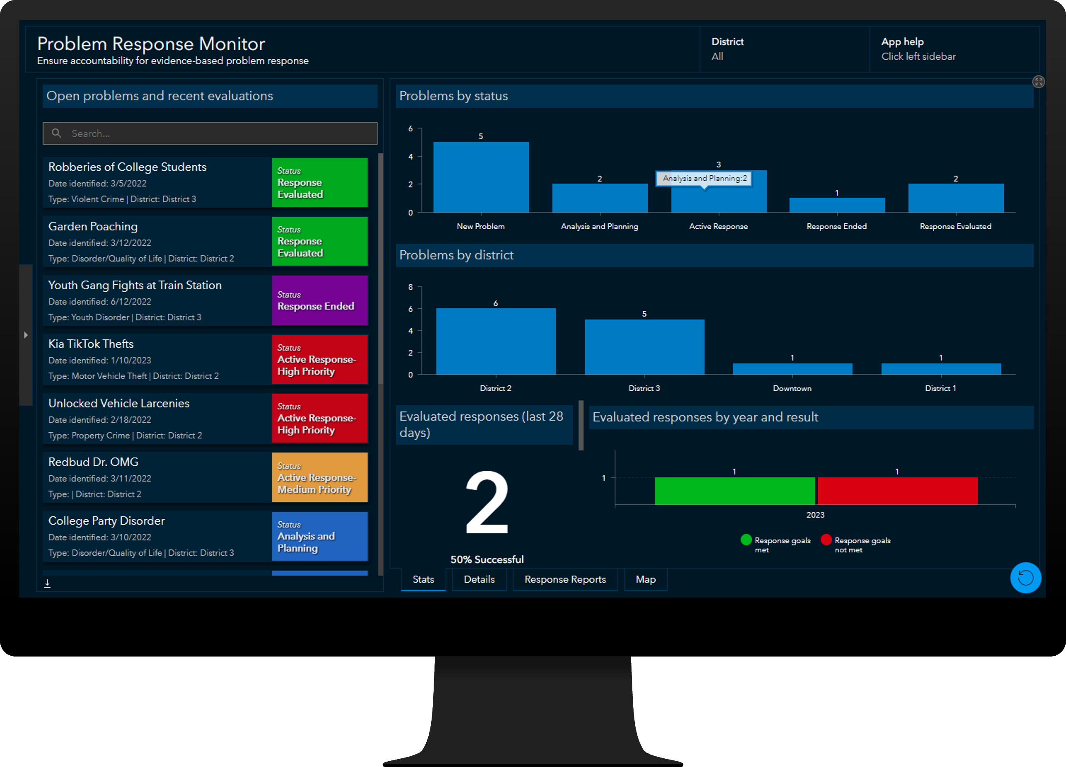Click the green success segment in 2023 bar
The width and height of the screenshot is (1066, 767).
(x=735, y=490)
